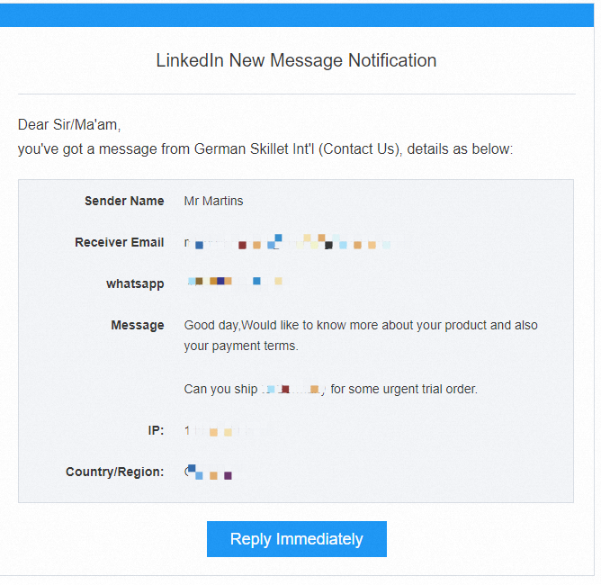Click the LinkedIn New Message Notification heading
The width and height of the screenshot is (601, 585).
[296, 61]
